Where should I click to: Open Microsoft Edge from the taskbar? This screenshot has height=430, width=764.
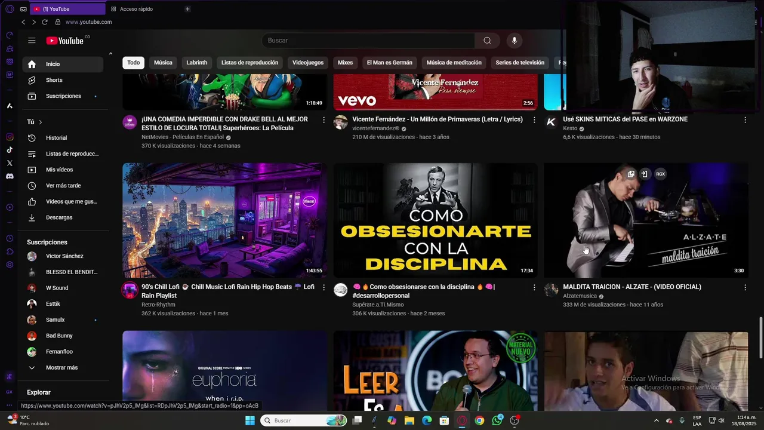coord(427,420)
